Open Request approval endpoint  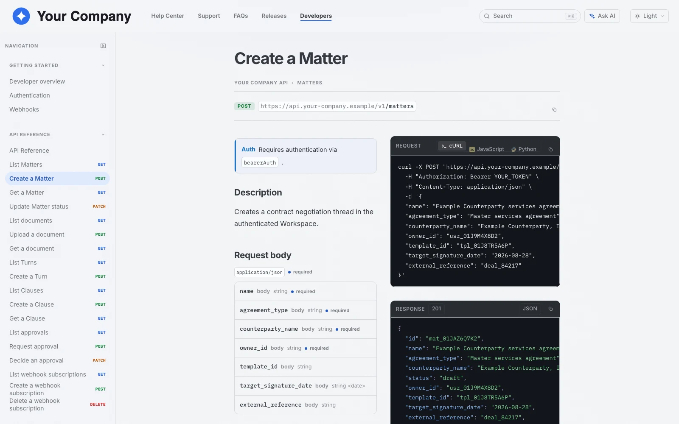[x=57, y=346]
